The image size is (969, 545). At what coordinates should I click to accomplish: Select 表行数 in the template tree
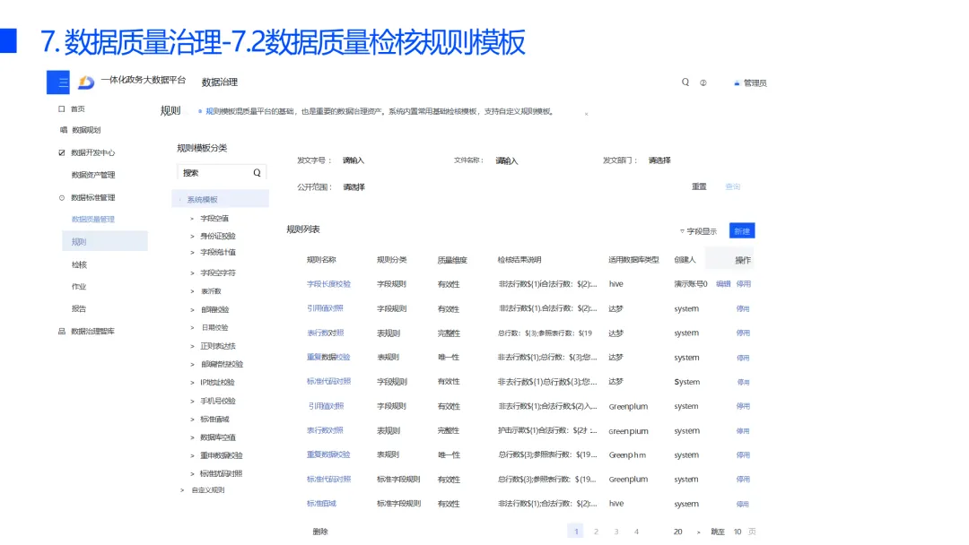(x=212, y=291)
